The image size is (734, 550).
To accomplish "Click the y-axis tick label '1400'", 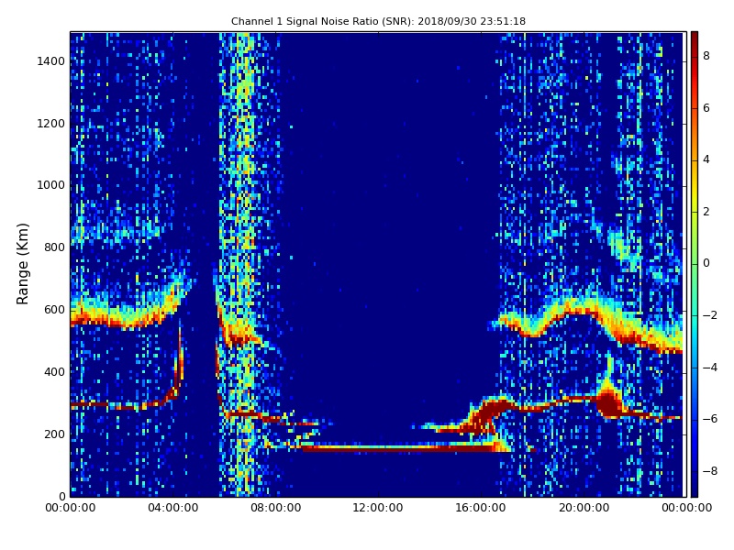I will (x=51, y=61).
